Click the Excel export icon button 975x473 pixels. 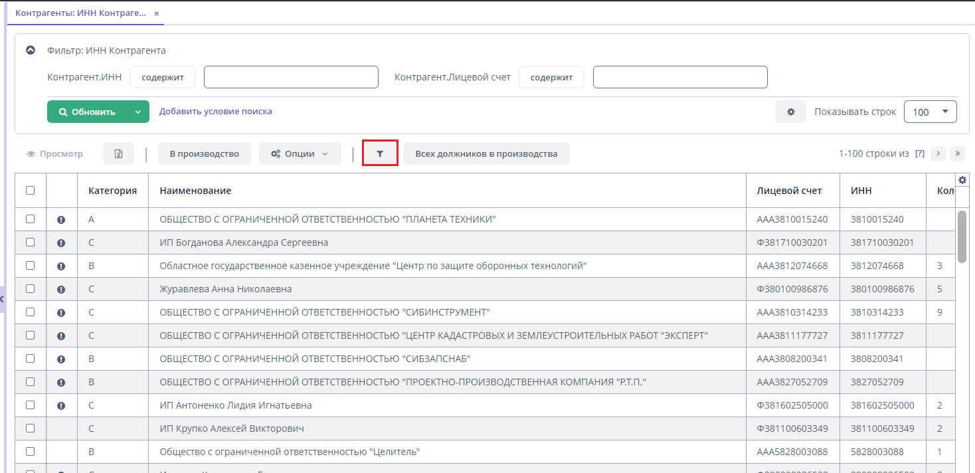tap(118, 153)
